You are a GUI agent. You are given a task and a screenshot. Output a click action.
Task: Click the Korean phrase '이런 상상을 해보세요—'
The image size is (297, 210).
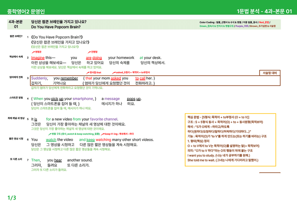(x=49, y=63)
